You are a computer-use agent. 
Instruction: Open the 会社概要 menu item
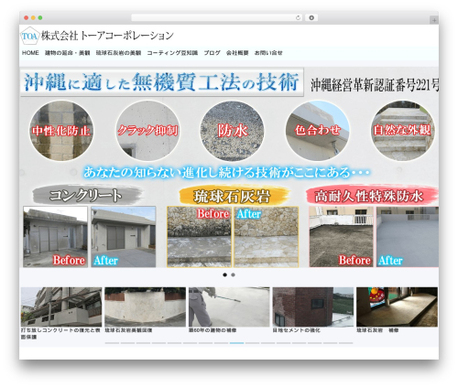(x=237, y=53)
